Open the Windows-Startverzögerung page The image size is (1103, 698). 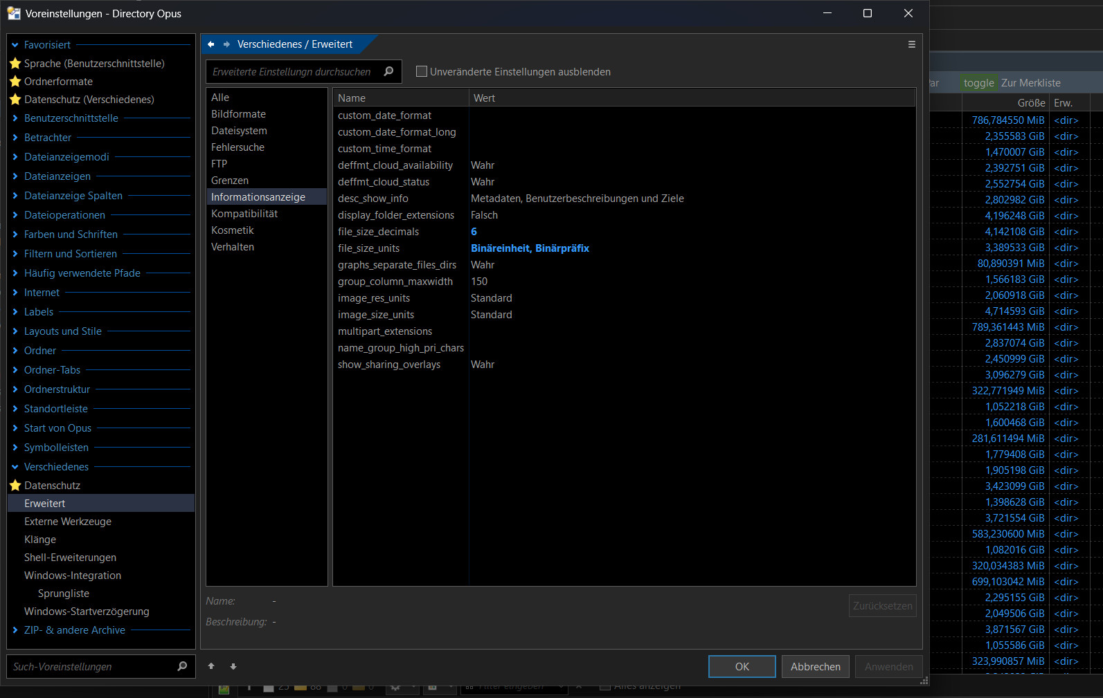pos(87,612)
